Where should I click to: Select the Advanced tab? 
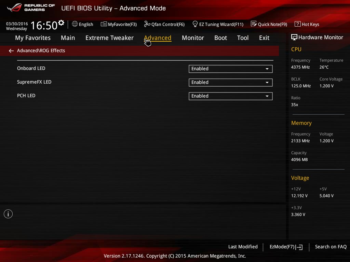coord(158,38)
